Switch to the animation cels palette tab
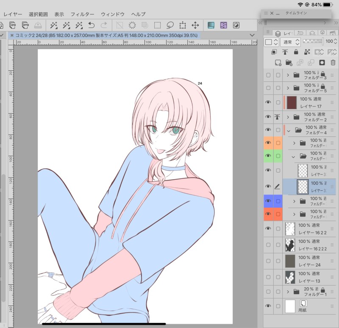 pyautogui.click(x=332, y=33)
